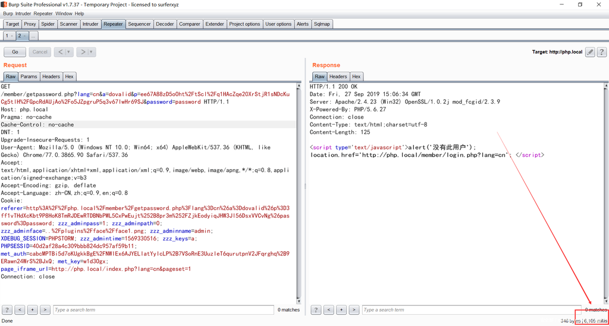The height and width of the screenshot is (326, 609).
Task: Show the request Headers view
Action: pos(51,77)
